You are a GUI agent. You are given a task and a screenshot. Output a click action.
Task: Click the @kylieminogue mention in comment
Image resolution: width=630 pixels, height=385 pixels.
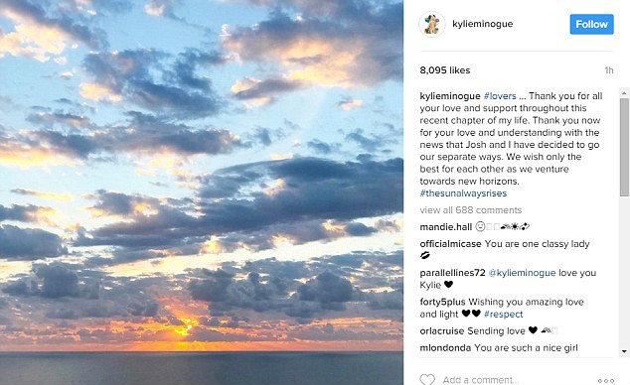pos(522,273)
